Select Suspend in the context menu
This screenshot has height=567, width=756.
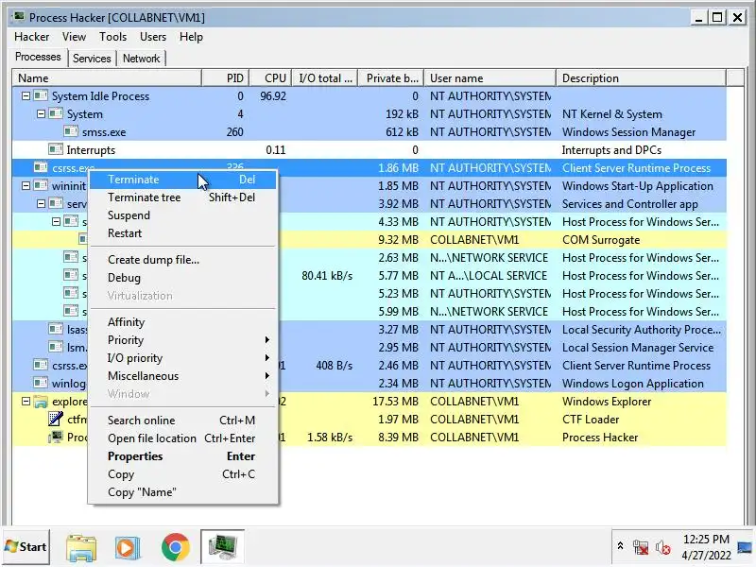coord(182,215)
